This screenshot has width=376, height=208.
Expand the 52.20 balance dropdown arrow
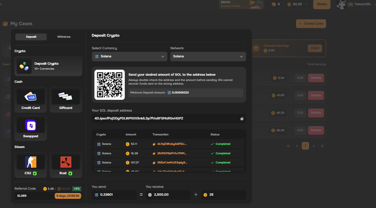tap(306, 4)
